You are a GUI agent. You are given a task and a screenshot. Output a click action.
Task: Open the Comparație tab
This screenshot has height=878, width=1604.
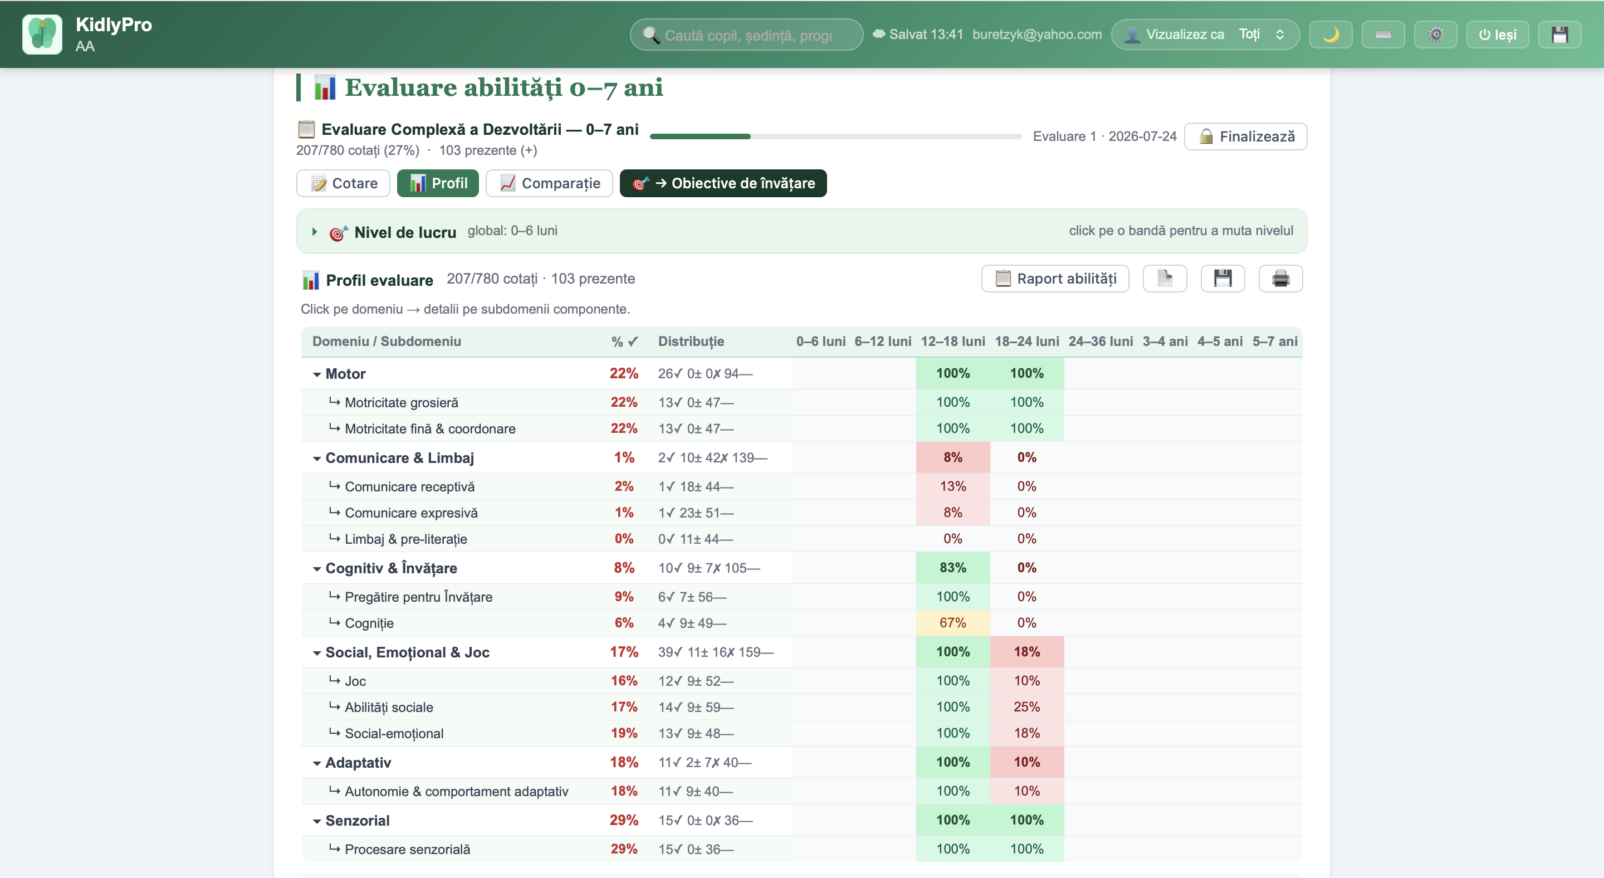549,183
